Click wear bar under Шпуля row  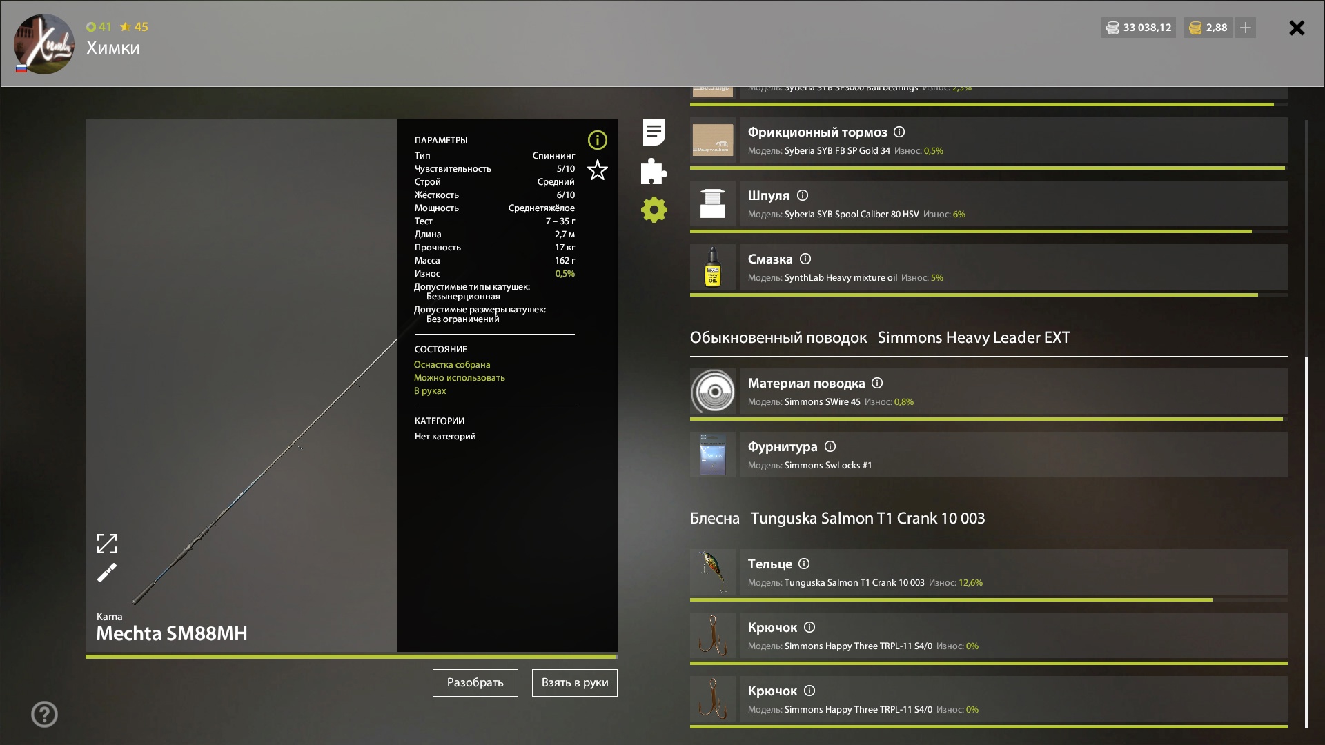pyautogui.click(x=989, y=231)
